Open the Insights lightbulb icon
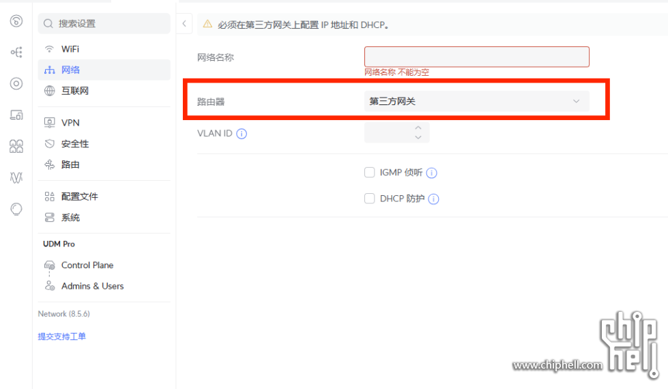 [16, 210]
